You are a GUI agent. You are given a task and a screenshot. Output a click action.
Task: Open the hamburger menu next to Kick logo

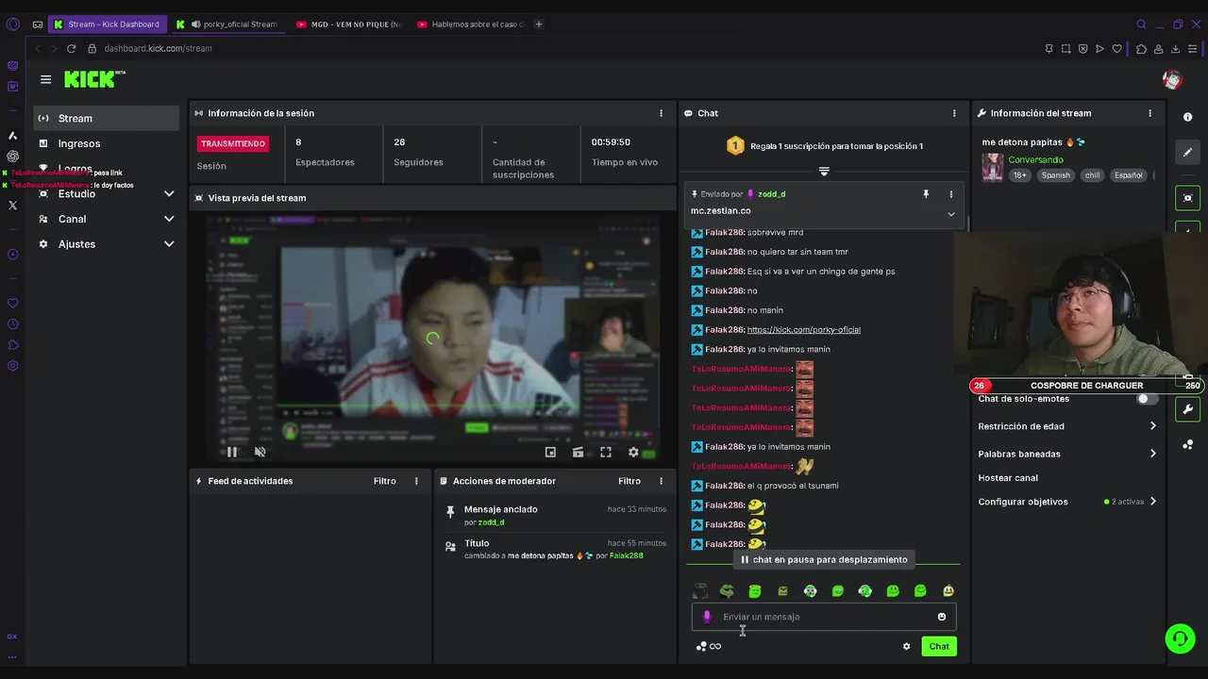coord(45,79)
